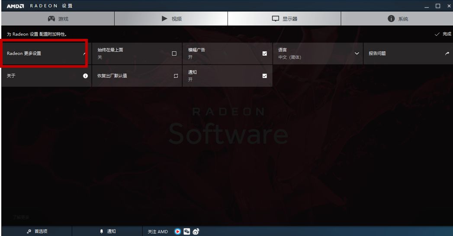Click the Weibo icon in bottom bar
This screenshot has height=236, width=453.
pos(196,231)
